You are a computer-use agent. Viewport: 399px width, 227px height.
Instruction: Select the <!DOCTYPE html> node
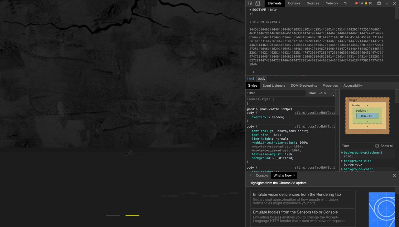click(x=263, y=10)
